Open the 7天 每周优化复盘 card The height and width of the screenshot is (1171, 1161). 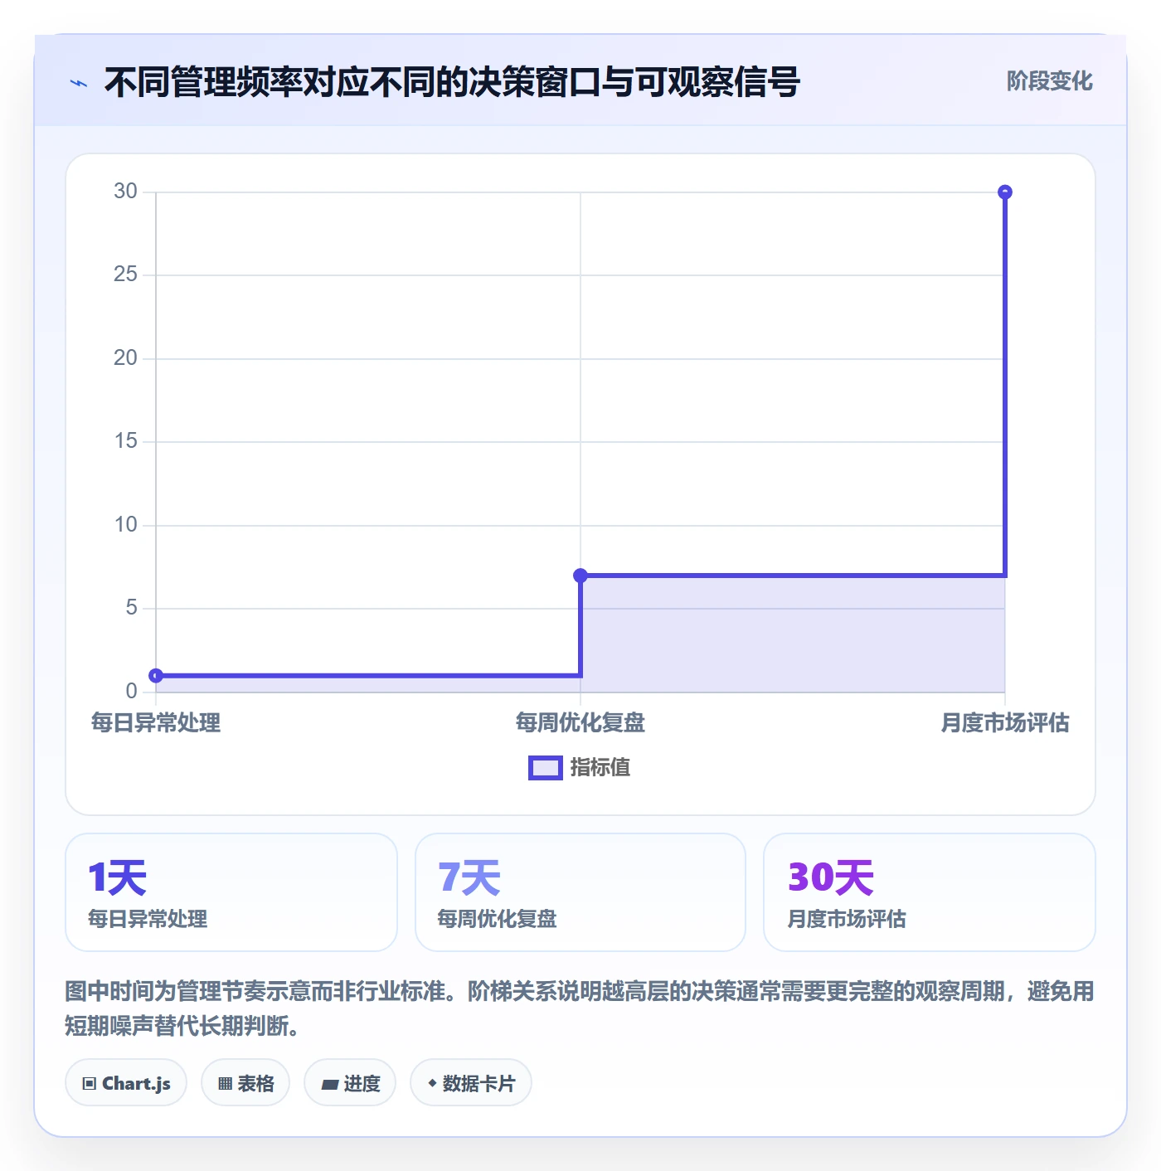click(x=580, y=892)
